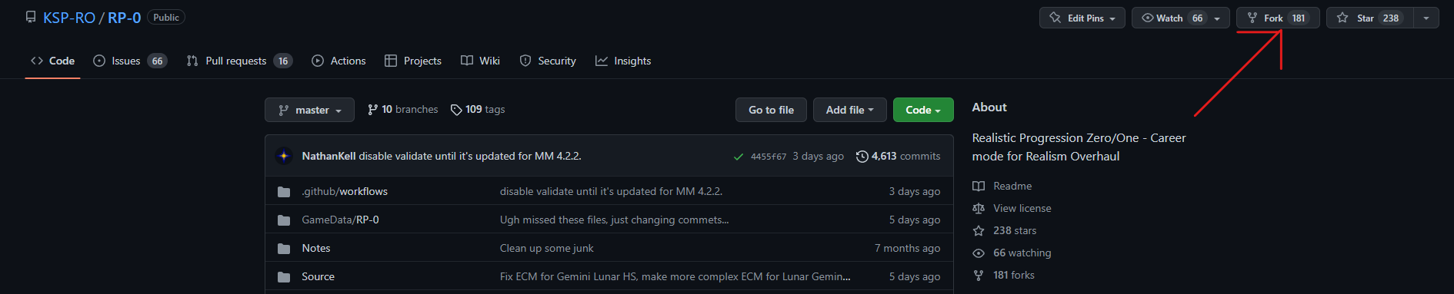
Task: Open the green Code dropdown
Action: click(923, 110)
